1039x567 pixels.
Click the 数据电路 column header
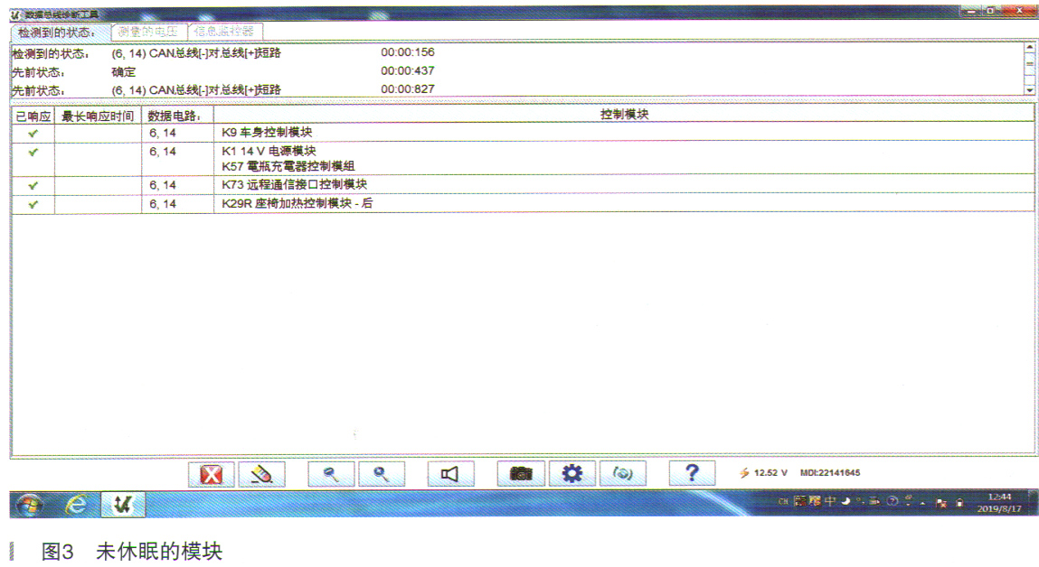[x=177, y=116]
